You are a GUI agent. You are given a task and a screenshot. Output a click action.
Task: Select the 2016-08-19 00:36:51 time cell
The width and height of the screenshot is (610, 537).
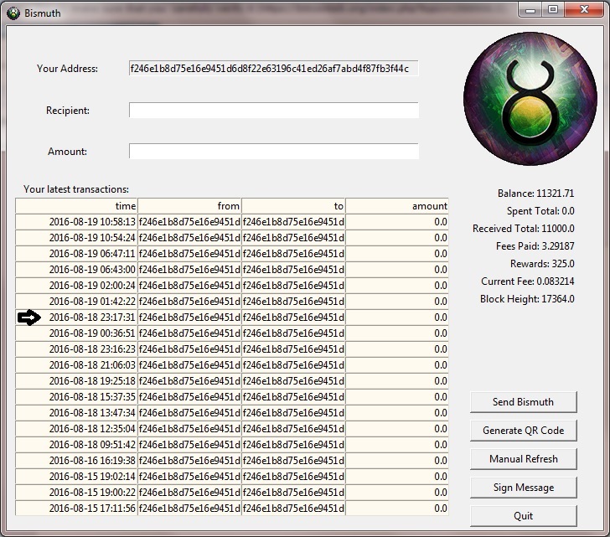pyautogui.click(x=76, y=333)
